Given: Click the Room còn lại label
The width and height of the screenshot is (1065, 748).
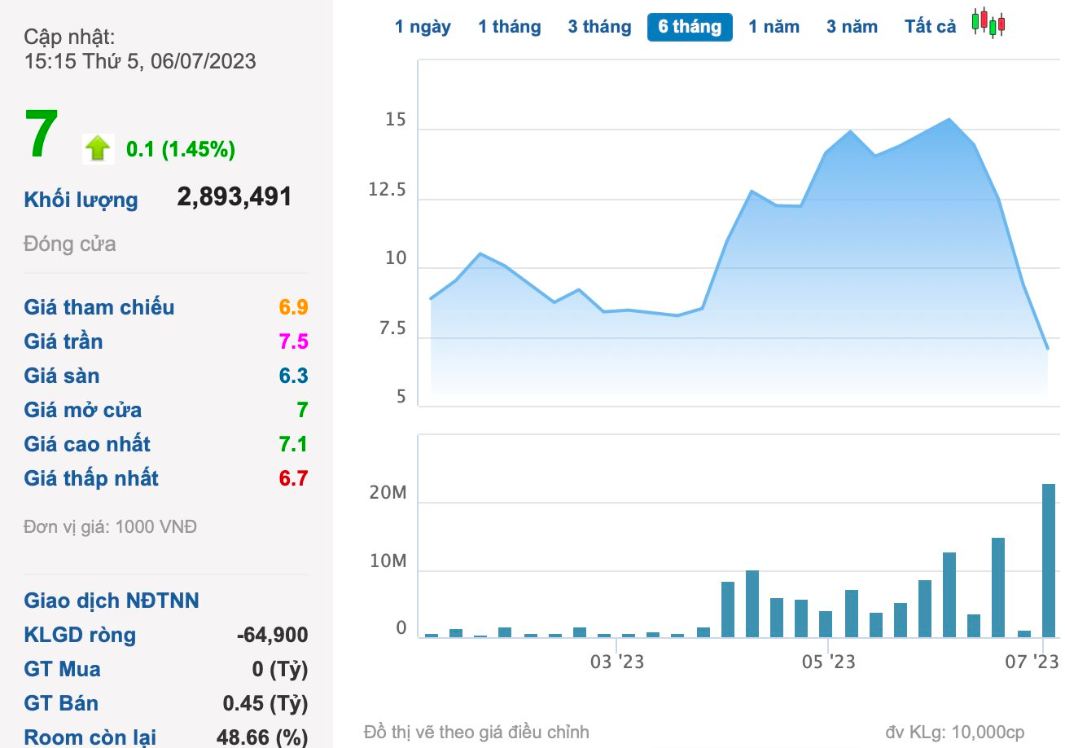Looking at the screenshot, I should [x=90, y=737].
